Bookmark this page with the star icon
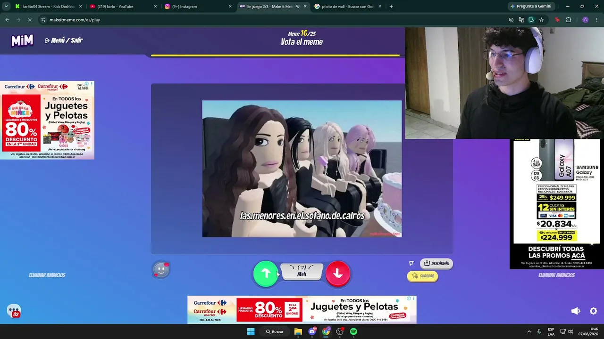Viewport: 604px width, 339px height. click(x=541, y=20)
